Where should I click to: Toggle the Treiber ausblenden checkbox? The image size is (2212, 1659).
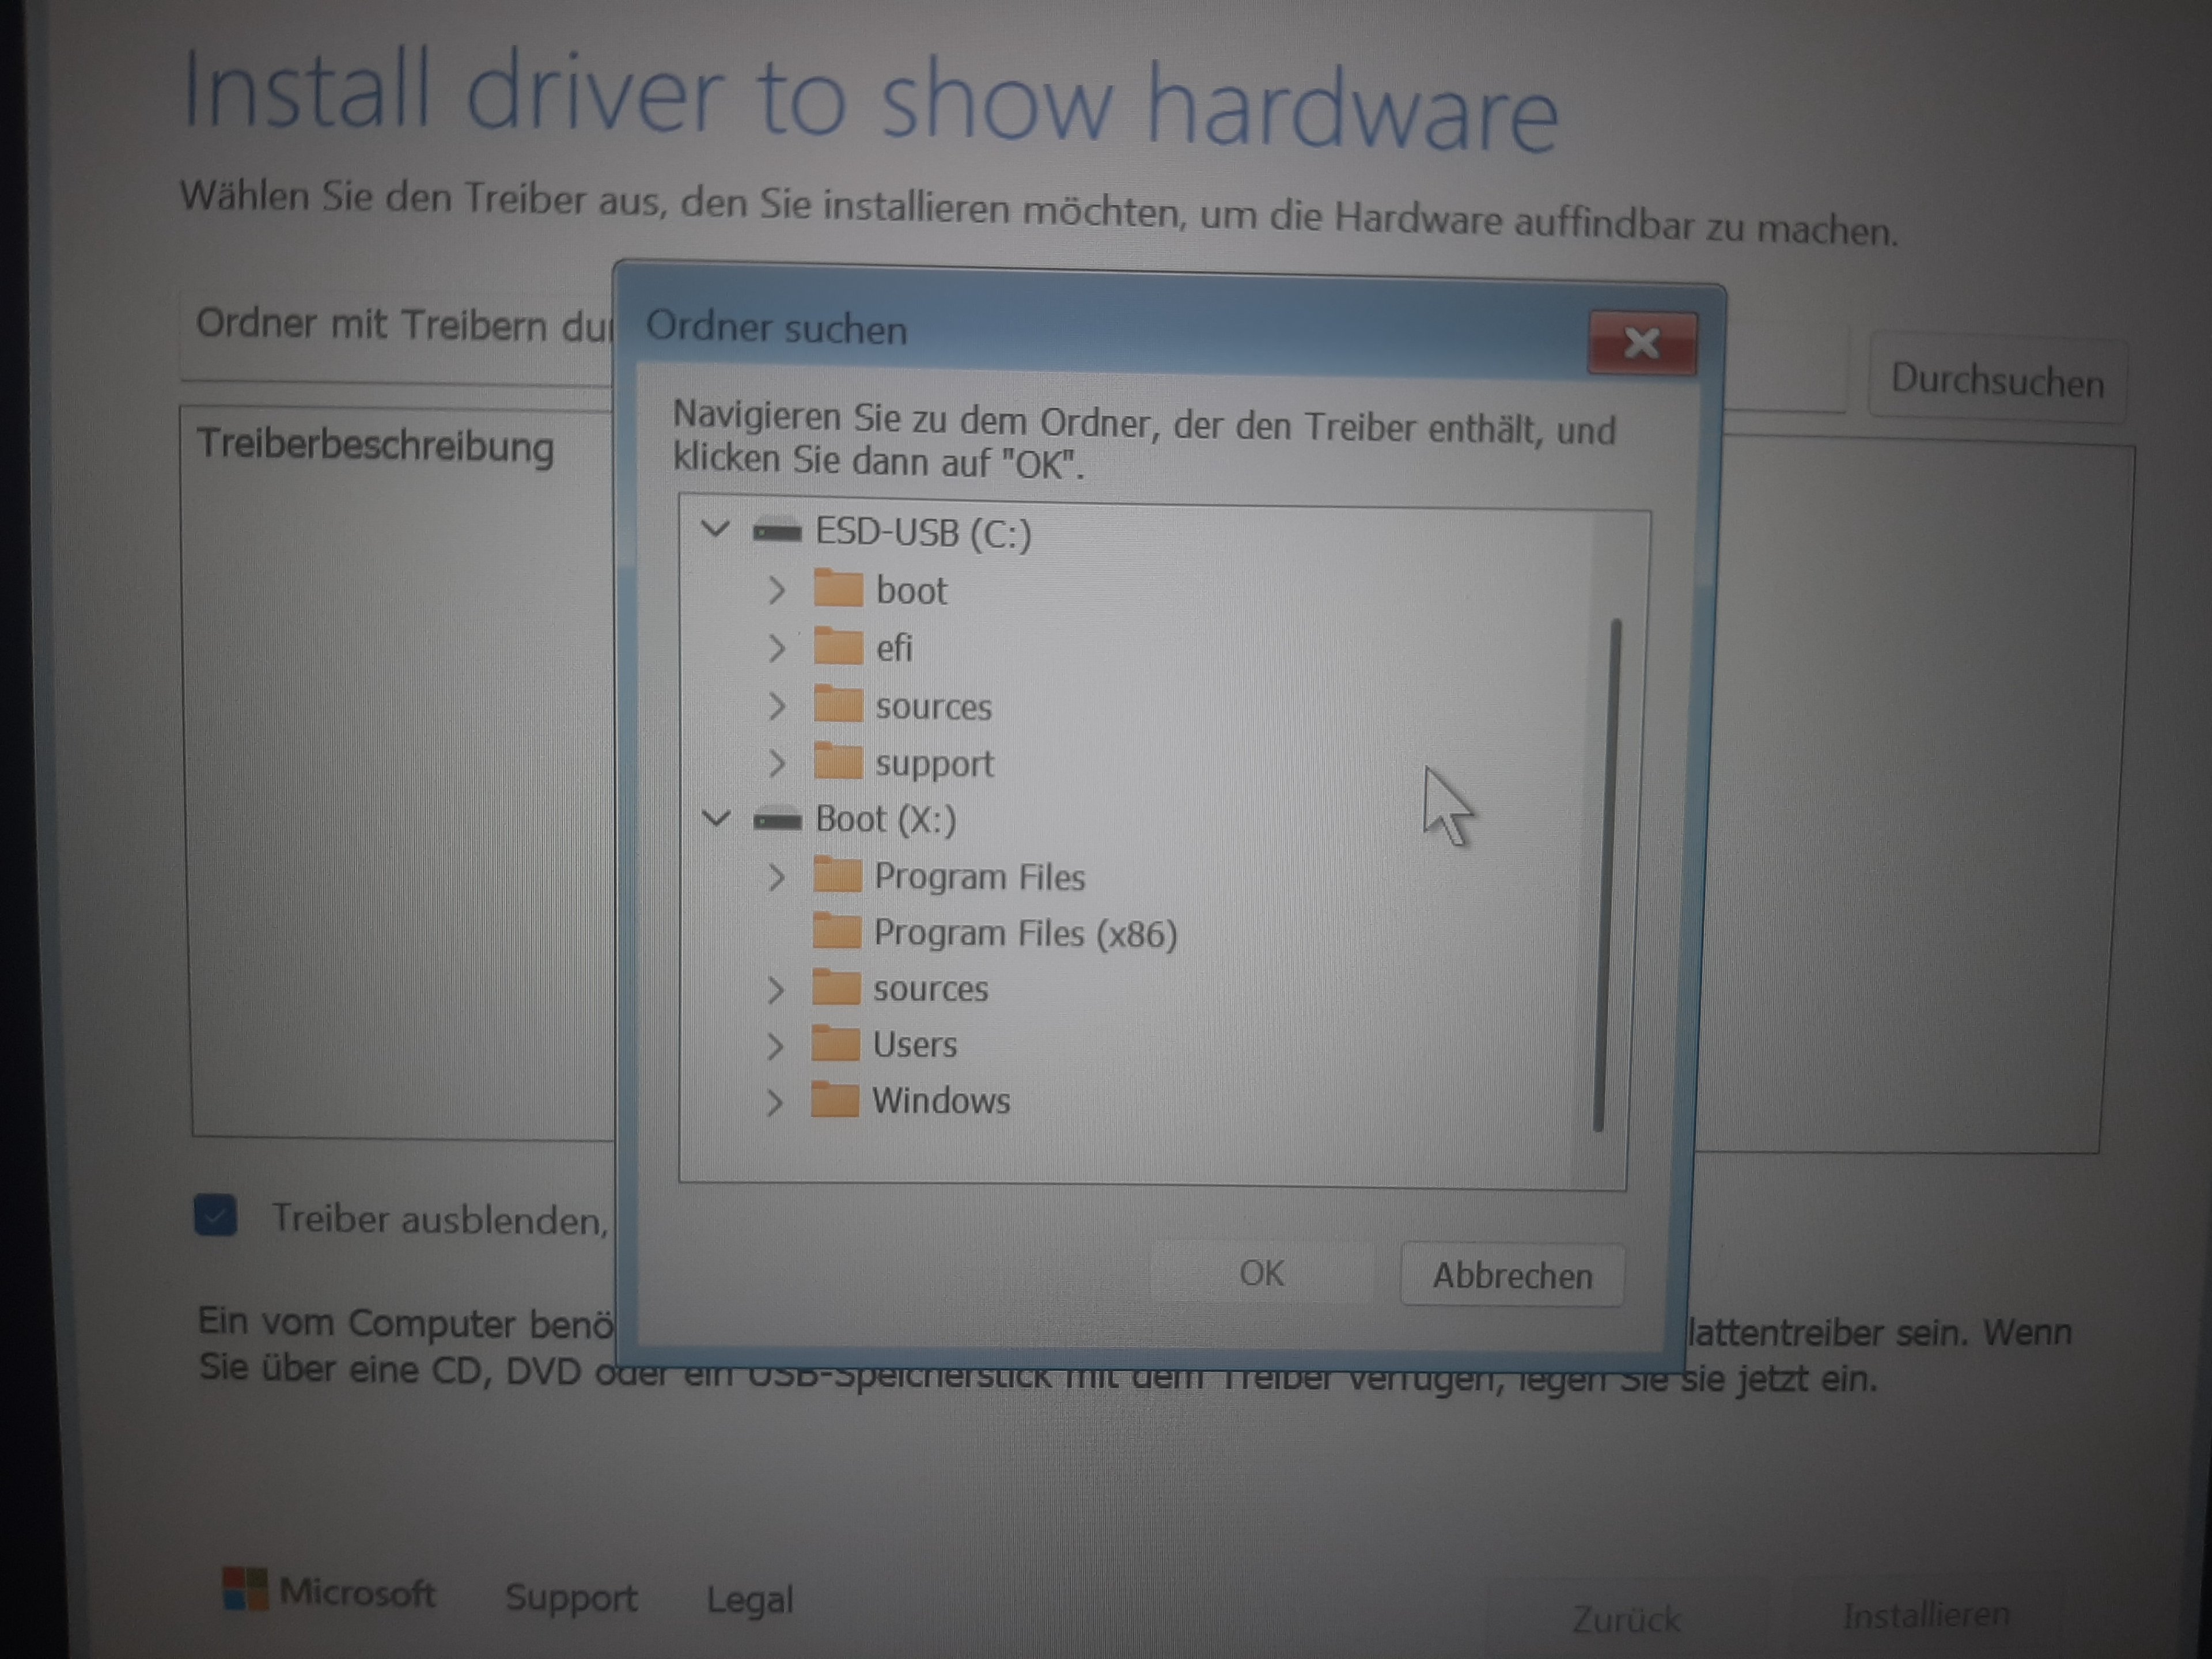point(215,1216)
